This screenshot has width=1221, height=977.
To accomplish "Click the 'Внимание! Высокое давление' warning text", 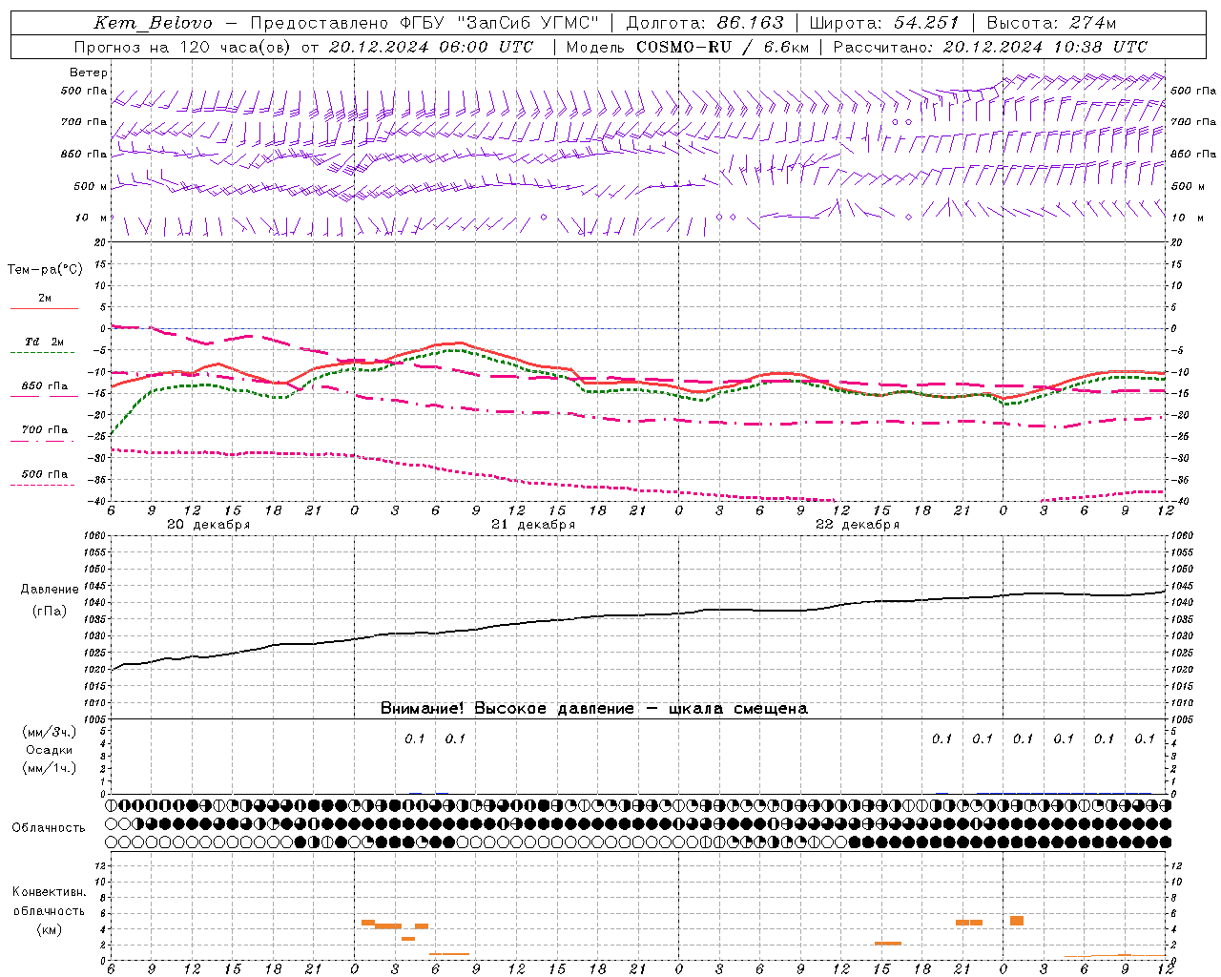I will click(x=507, y=709).
